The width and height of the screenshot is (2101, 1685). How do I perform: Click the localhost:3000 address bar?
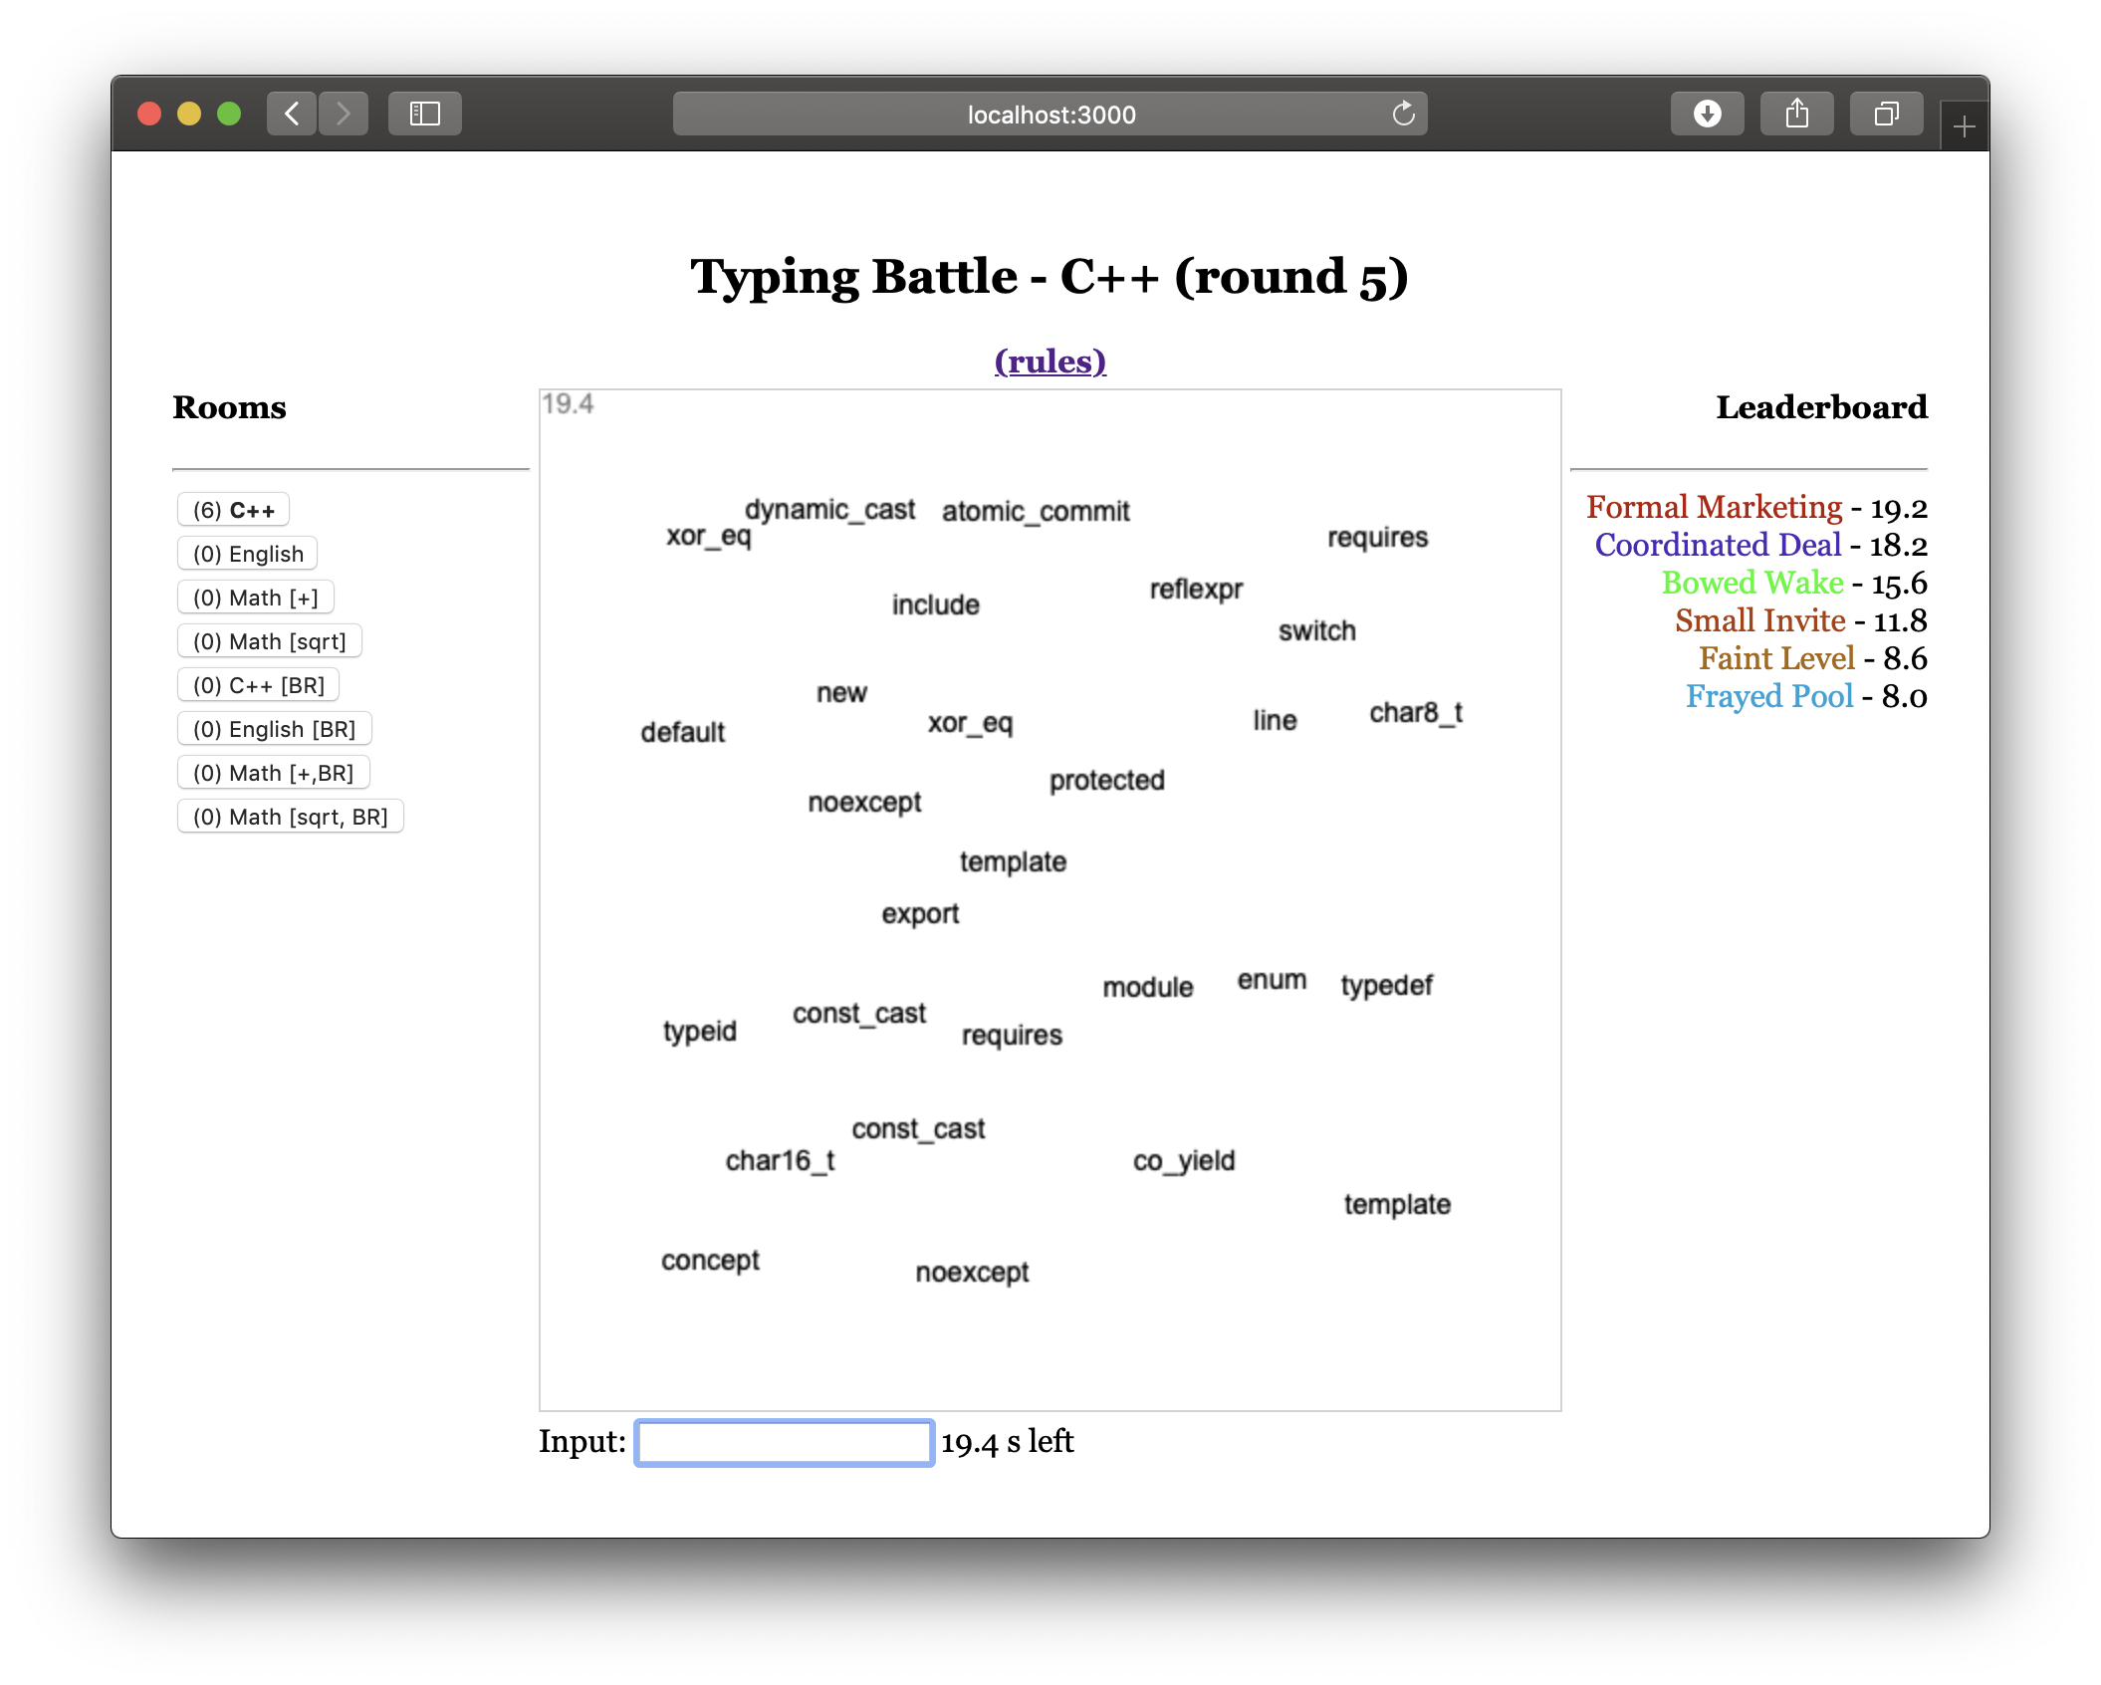tap(1049, 114)
